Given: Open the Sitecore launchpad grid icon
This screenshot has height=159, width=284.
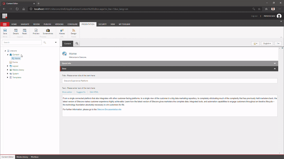Looking at the screenshot, I should (5, 16).
